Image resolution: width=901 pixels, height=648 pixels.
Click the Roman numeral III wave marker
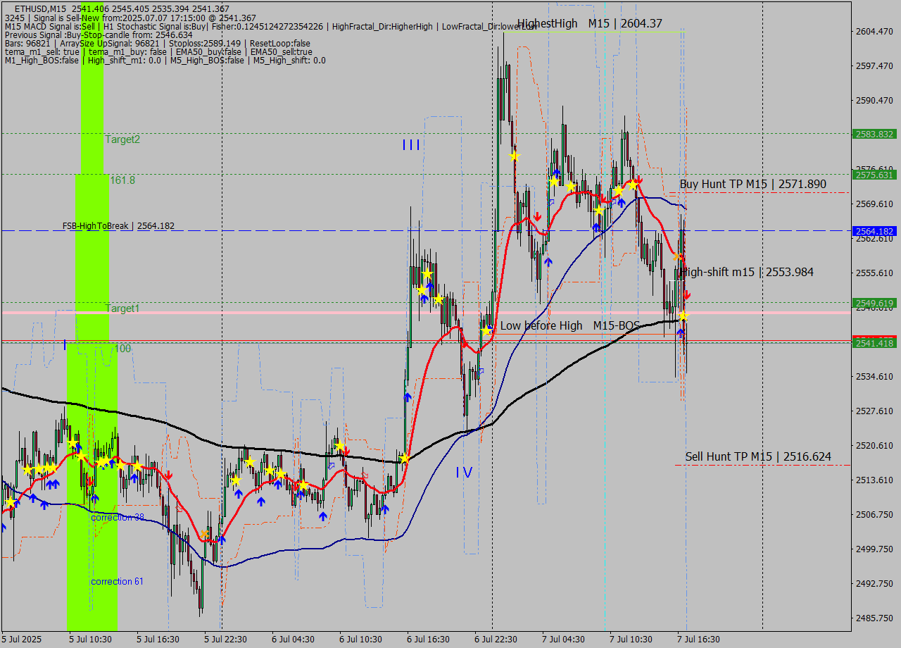click(411, 145)
